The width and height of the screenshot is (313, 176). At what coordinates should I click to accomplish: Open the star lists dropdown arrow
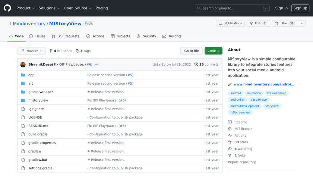pos(301,23)
